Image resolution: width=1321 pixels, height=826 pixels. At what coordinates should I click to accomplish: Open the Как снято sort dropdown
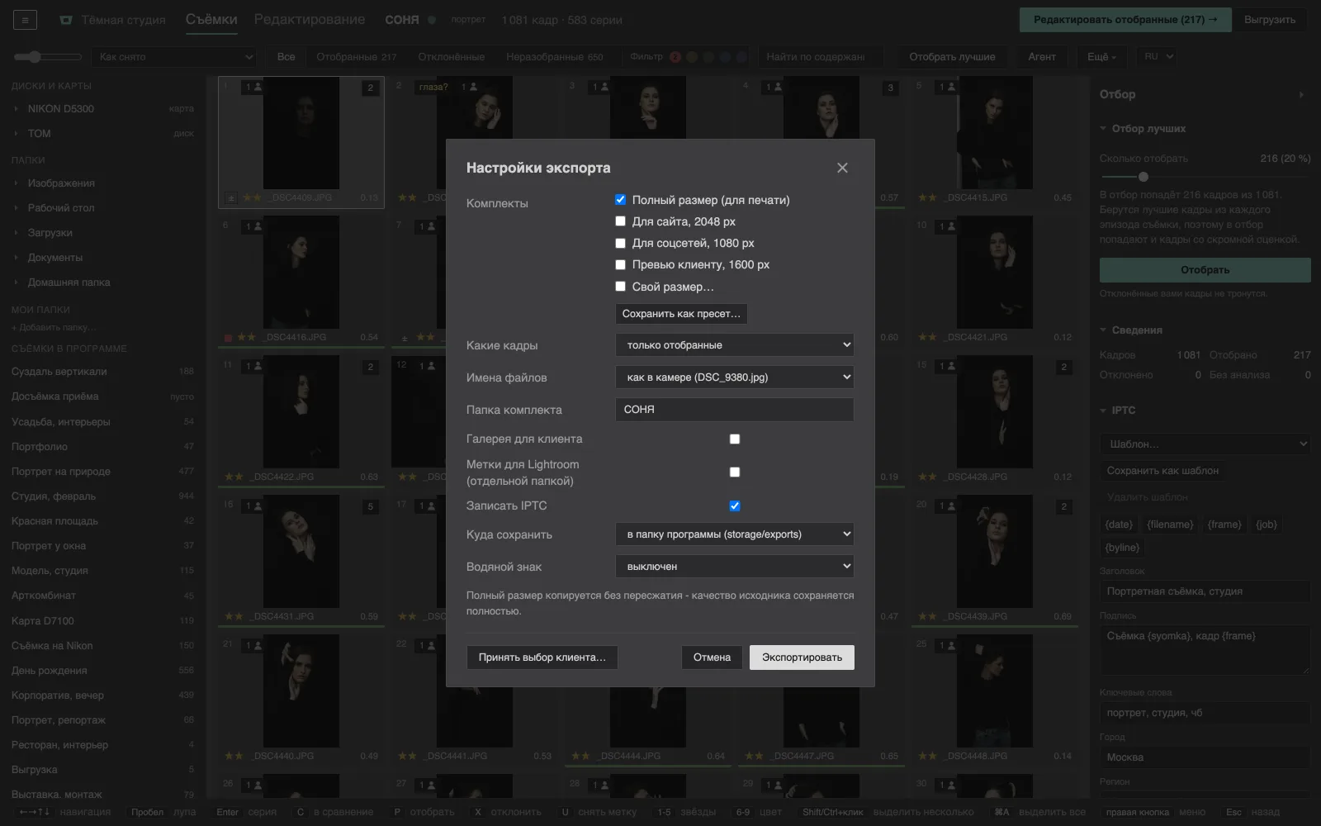[x=174, y=57]
